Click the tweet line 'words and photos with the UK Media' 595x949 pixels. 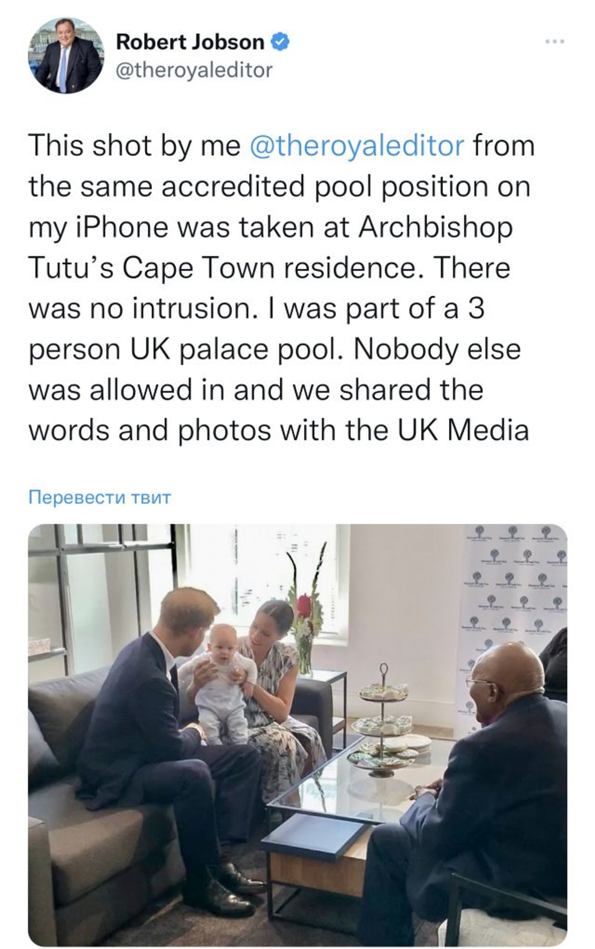[x=279, y=430]
